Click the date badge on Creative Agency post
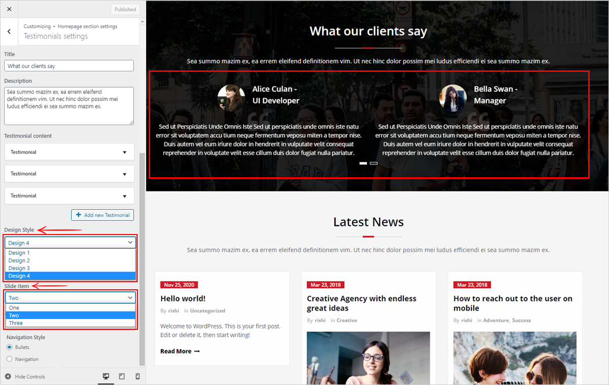609x385 pixels. coord(325,285)
